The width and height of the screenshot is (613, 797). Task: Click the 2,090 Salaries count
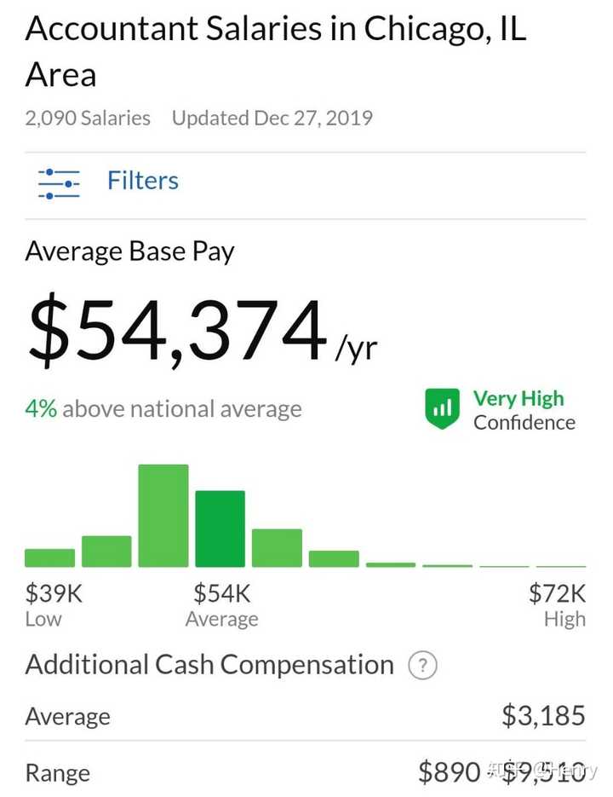pos(88,118)
